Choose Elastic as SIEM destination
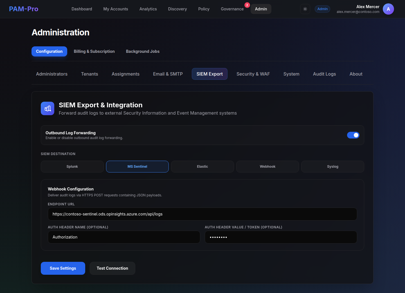The width and height of the screenshot is (405, 293). pyautogui.click(x=202, y=167)
